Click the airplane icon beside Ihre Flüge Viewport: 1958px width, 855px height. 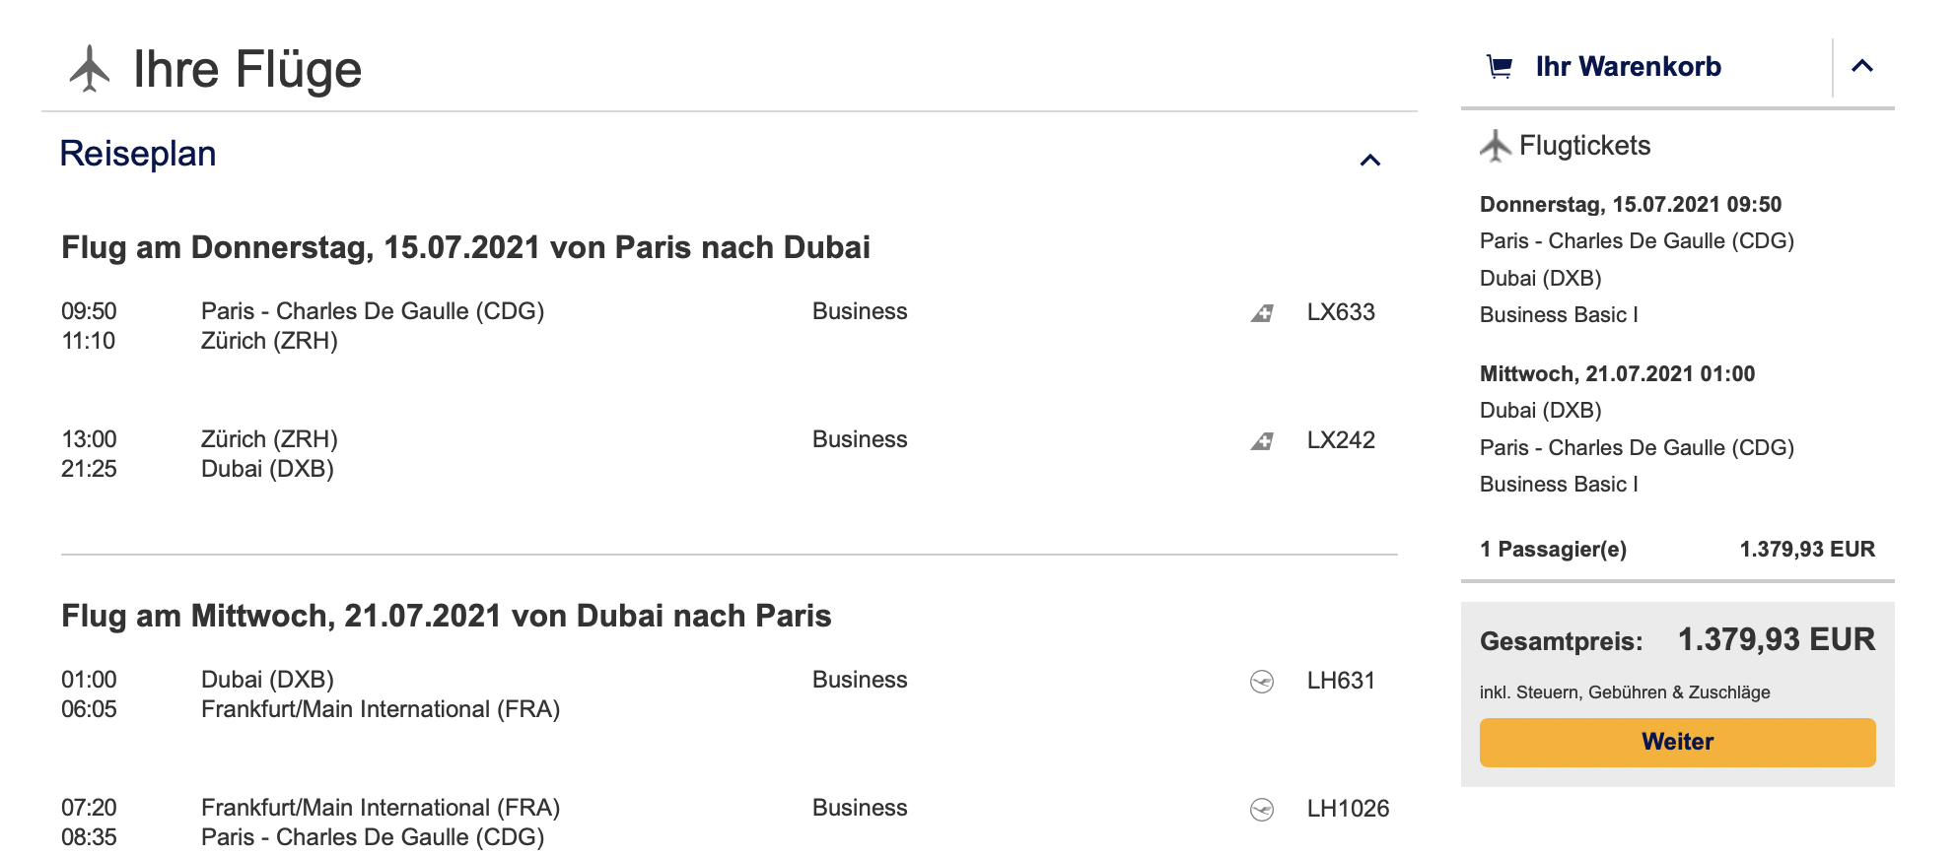point(90,69)
